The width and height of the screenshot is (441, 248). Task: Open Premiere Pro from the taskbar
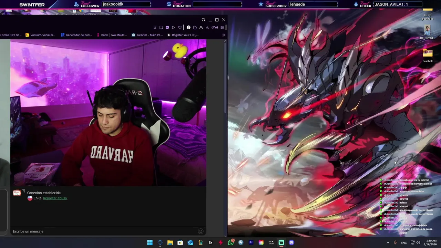pyautogui.click(x=251, y=242)
